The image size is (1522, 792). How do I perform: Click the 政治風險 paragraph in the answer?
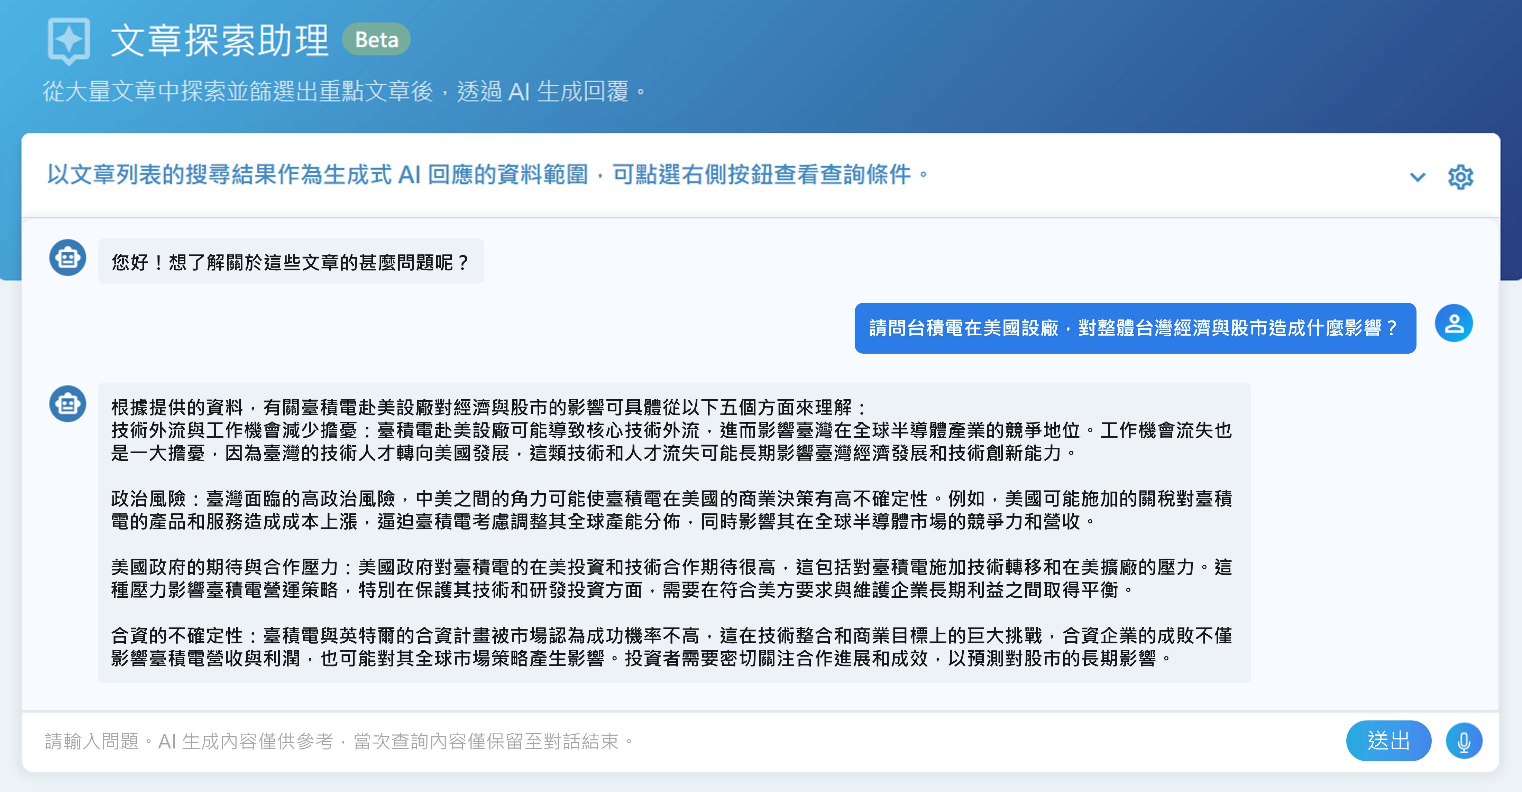point(671,510)
